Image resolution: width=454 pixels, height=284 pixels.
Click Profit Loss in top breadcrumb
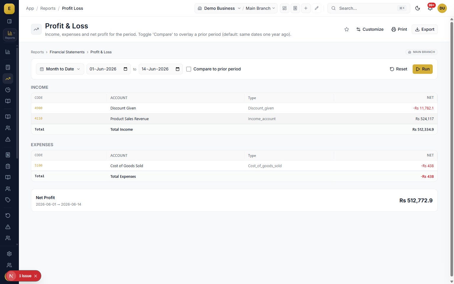[x=72, y=8]
